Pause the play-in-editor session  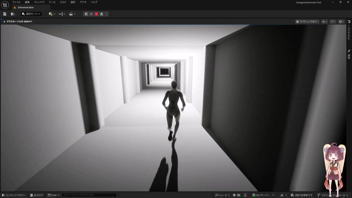86,14
